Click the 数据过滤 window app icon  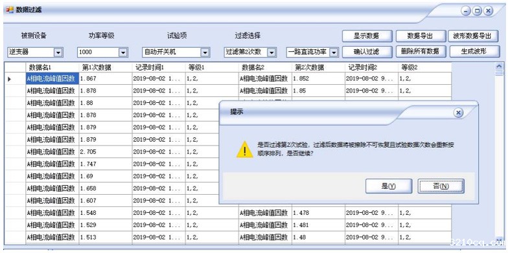(x=10, y=10)
